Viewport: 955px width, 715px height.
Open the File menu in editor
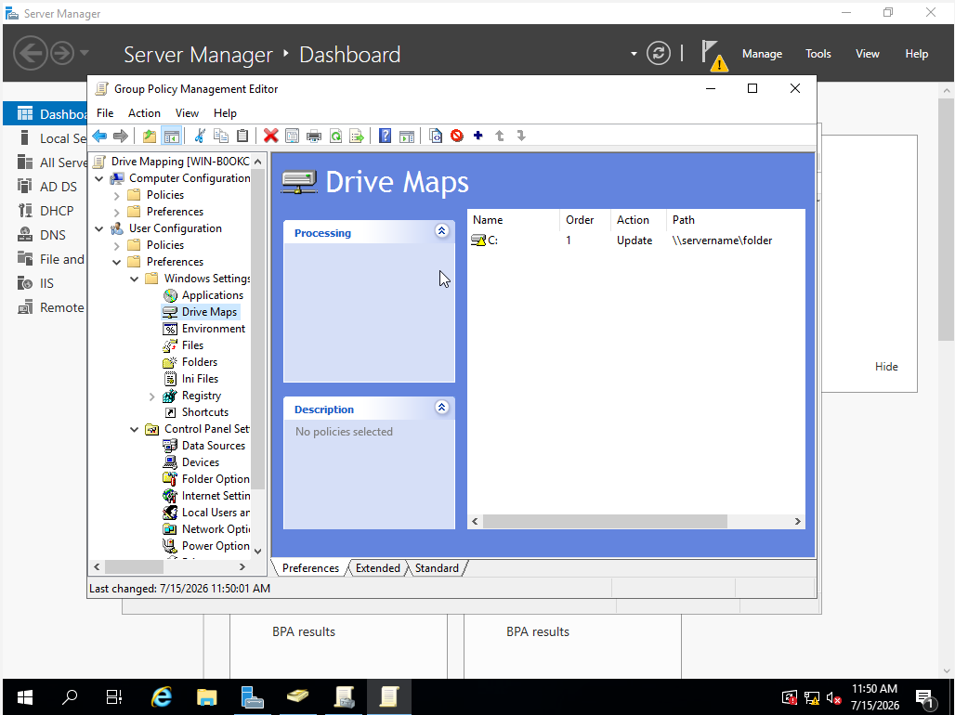pos(105,113)
